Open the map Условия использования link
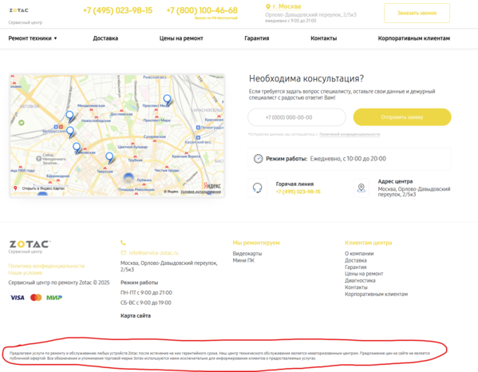The height and width of the screenshot is (372, 478). tap(200, 192)
